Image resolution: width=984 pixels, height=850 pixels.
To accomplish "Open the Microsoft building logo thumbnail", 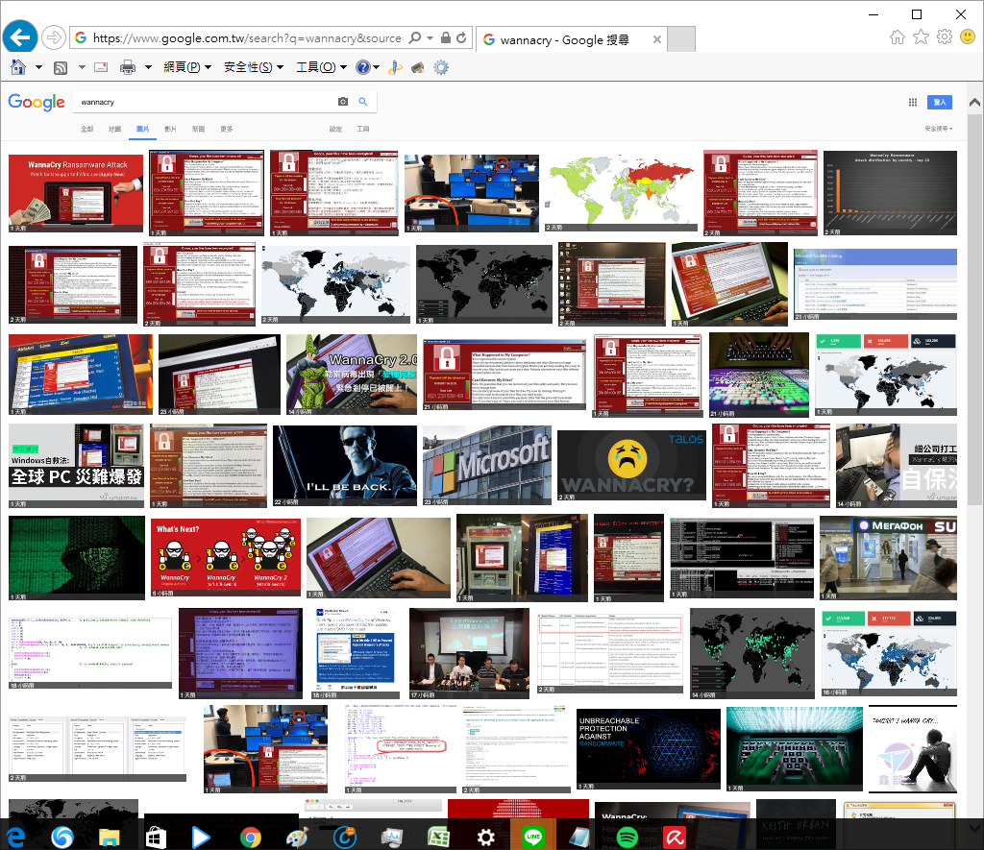I will click(x=487, y=466).
